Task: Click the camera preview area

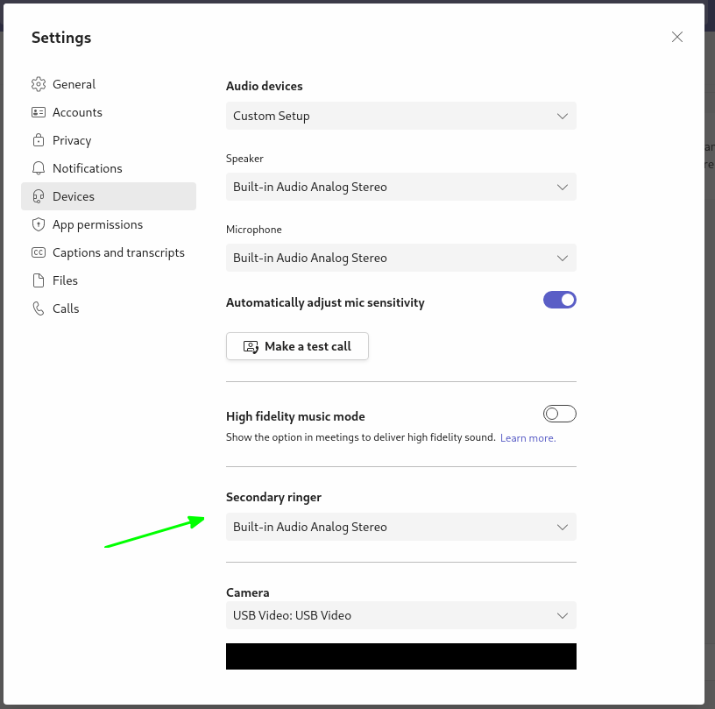Action: (400, 656)
